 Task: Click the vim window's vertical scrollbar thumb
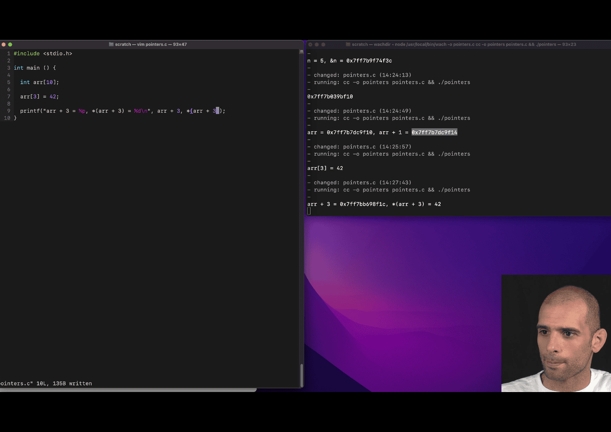(x=301, y=374)
